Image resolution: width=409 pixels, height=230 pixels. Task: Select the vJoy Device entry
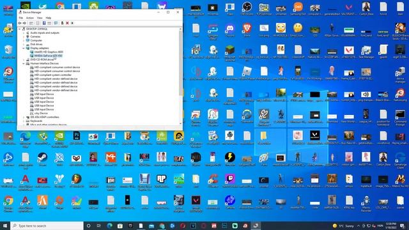(41, 114)
